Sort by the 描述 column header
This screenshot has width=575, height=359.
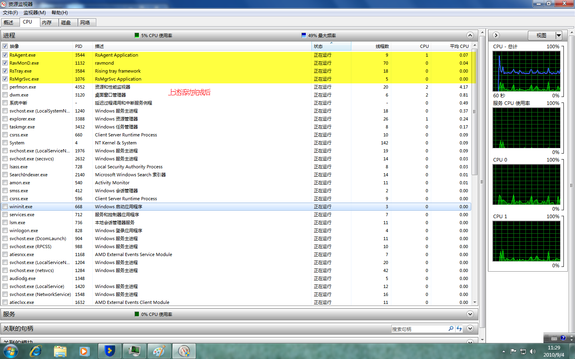[x=202, y=46]
